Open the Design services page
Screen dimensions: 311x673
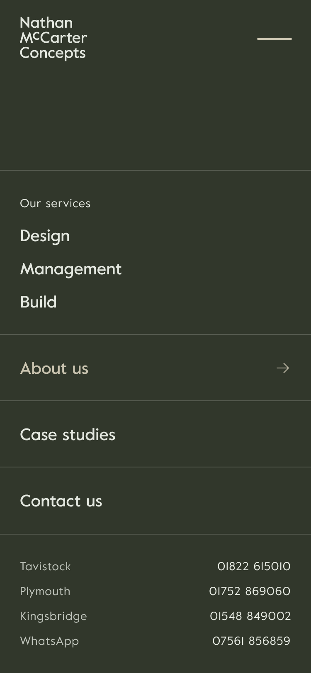pyautogui.click(x=45, y=235)
